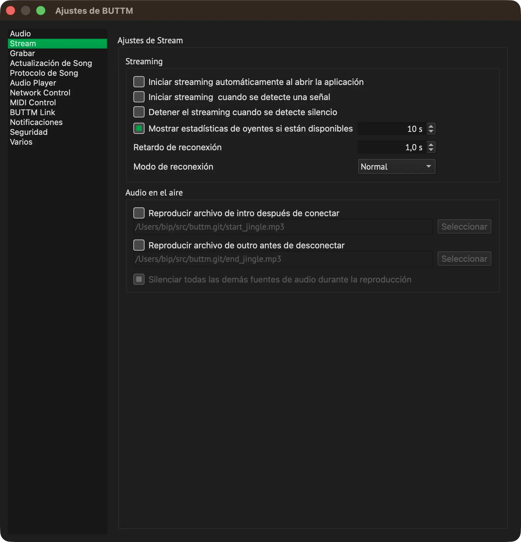Increase the Retardo de reconexión value
Viewport: 521px width, 542px height.
coord(431,144)
